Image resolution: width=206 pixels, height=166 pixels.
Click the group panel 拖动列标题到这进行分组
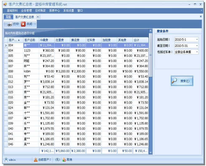pos(76,33)
